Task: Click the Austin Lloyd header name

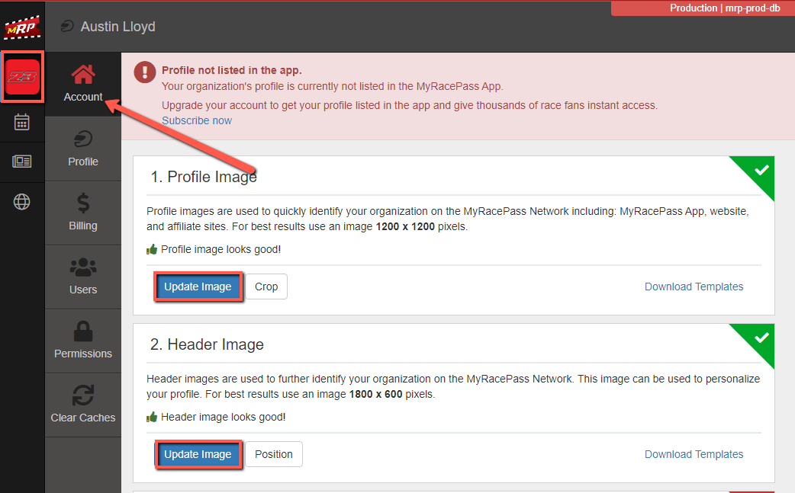Action: pos(118,27)
